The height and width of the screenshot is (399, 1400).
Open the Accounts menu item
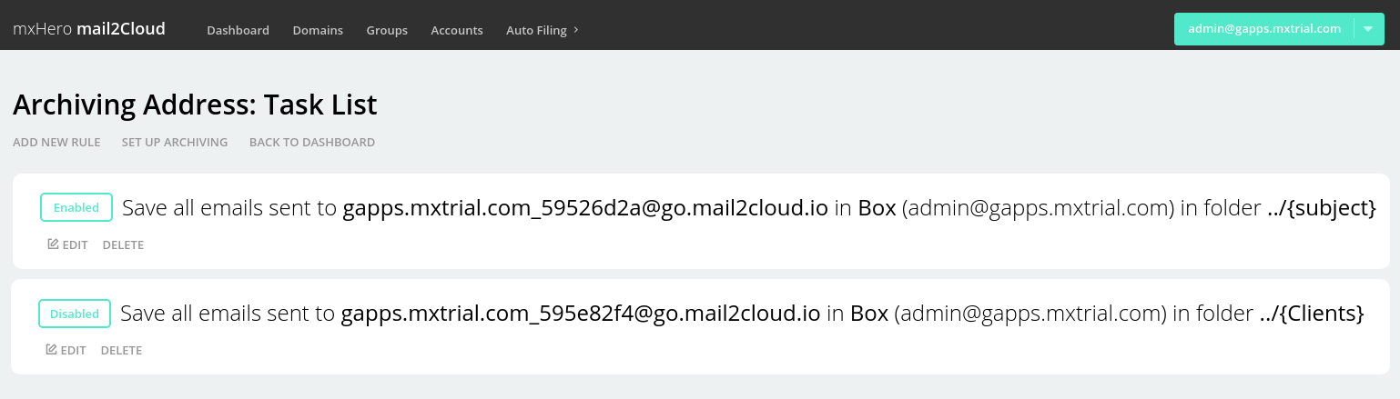pyautogui.click(x=457, y=30)
